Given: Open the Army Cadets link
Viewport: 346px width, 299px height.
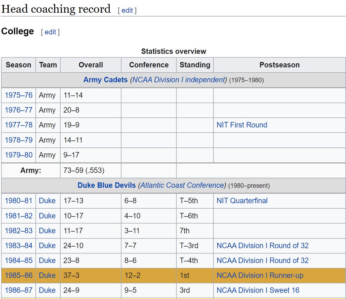Looking at the screenshot, I should pos(106,80).
